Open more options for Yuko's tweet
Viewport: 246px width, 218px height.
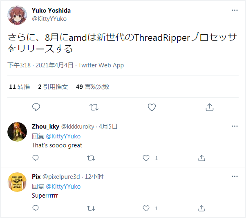point(235,10)
